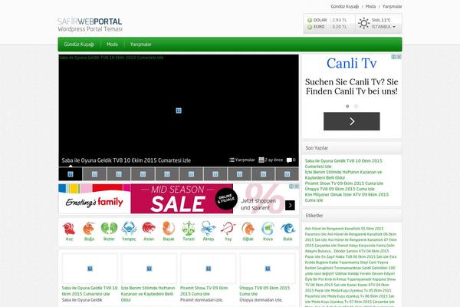Open the İkizler zodiac sign icon
The width and height of the screenshot is (460, 307).
(x=109, y=229)
